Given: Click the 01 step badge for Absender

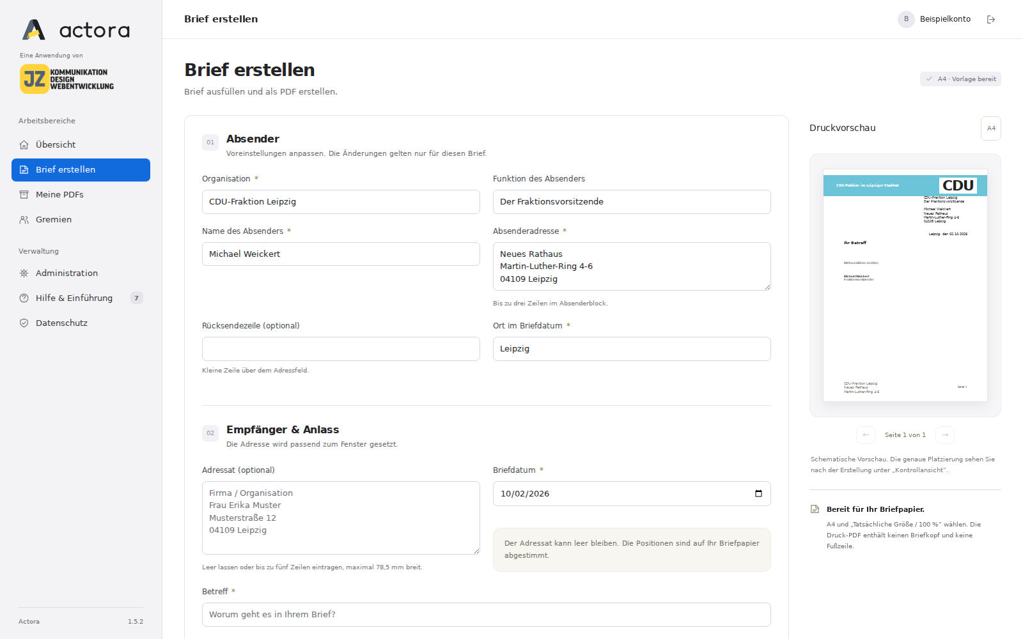Looking at the screenshot, I should coord(210,142).
